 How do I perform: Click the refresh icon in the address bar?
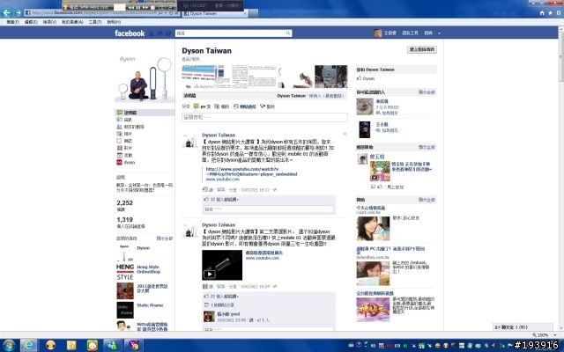point(171,13)
